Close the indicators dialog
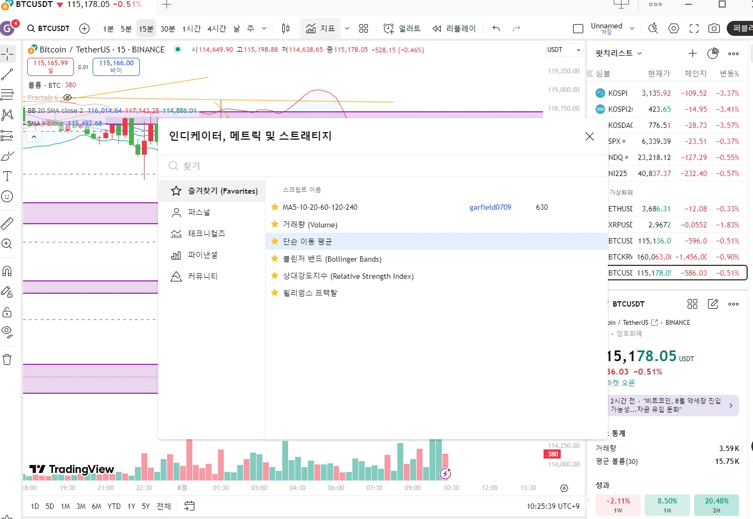Viewport: 753px width, 519px height. 590,136
